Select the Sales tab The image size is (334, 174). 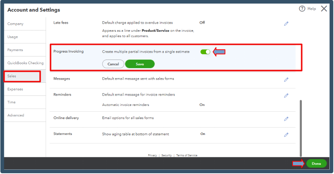coord(25,76)
